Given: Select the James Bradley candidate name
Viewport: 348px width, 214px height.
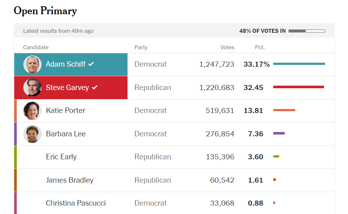Looking at the screenshot, I should click(70, 180).
